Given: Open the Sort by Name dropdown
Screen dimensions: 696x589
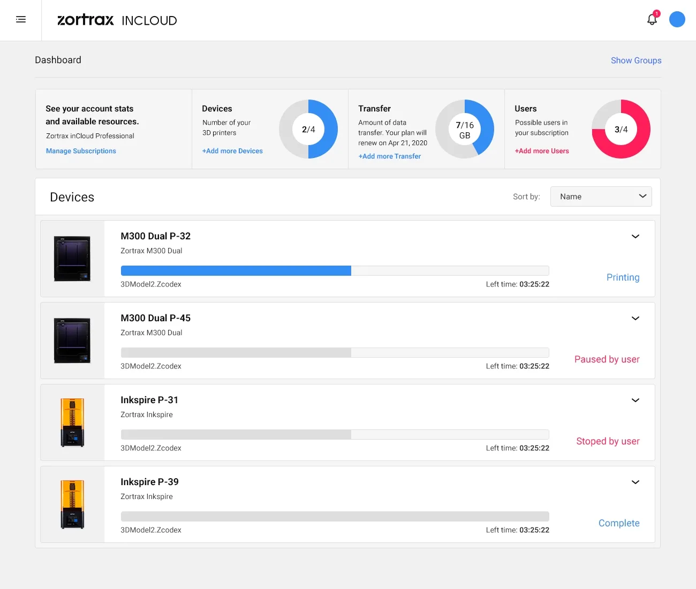Looking at the screenshot, I should 601,197.
